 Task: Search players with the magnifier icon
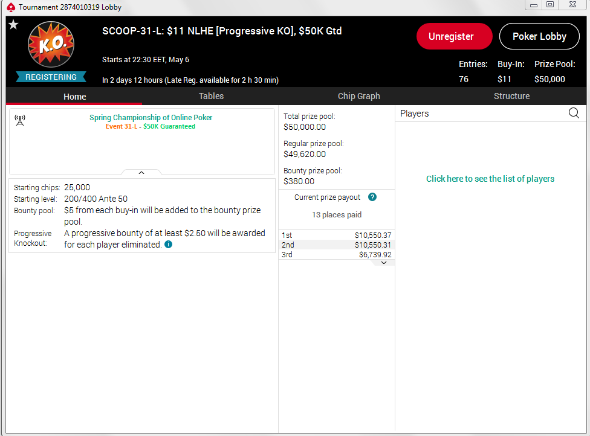pos(574,113)
